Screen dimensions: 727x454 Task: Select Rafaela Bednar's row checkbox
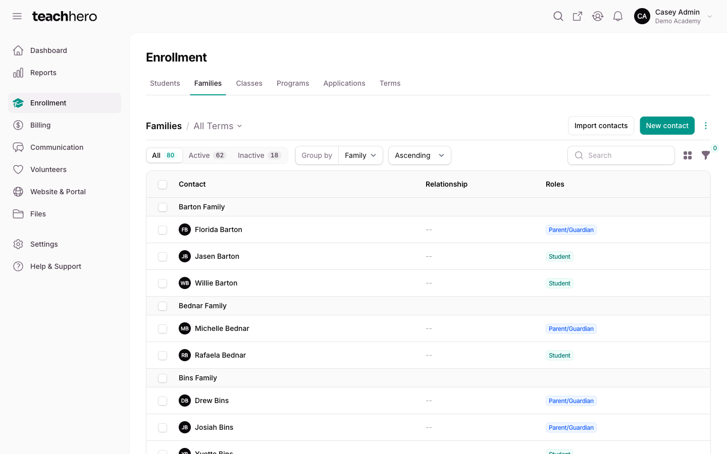(x=163, y=356)
